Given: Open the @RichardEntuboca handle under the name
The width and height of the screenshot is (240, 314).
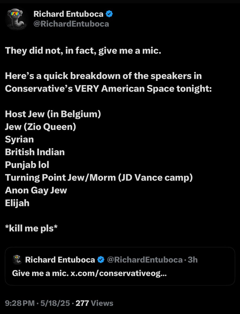Looking at the screenshot, I should (71, 24).
